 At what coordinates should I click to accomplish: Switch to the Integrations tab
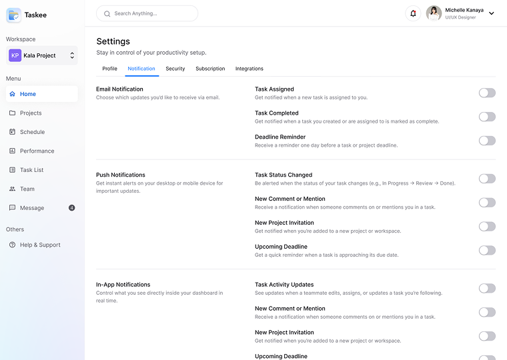[x=249, y=69]
